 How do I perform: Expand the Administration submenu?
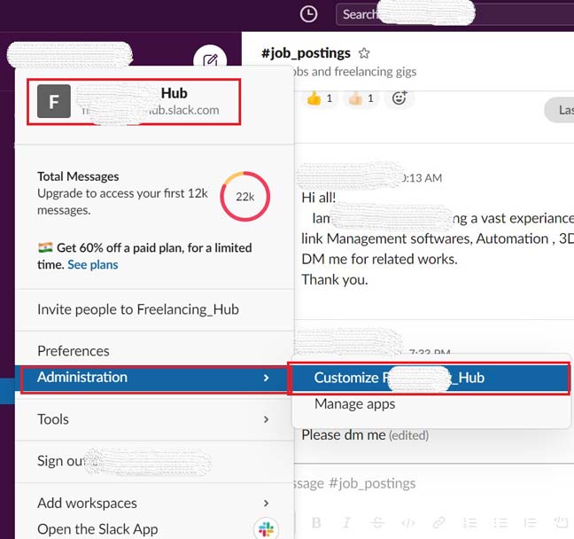point(154,379)
